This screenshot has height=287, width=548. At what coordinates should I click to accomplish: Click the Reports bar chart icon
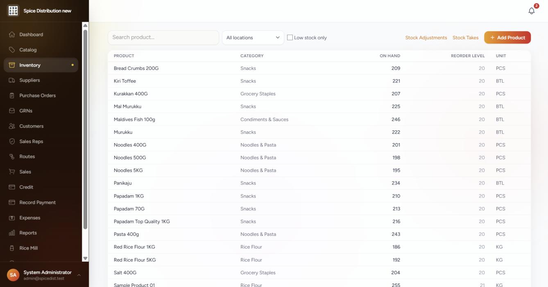[12, 233]
